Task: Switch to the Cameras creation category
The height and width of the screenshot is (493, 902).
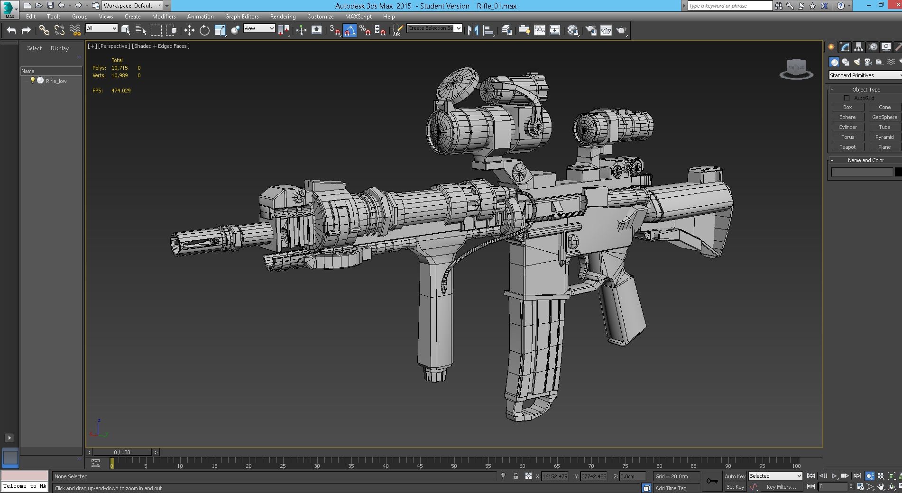Action: click(x=867, y=62)
